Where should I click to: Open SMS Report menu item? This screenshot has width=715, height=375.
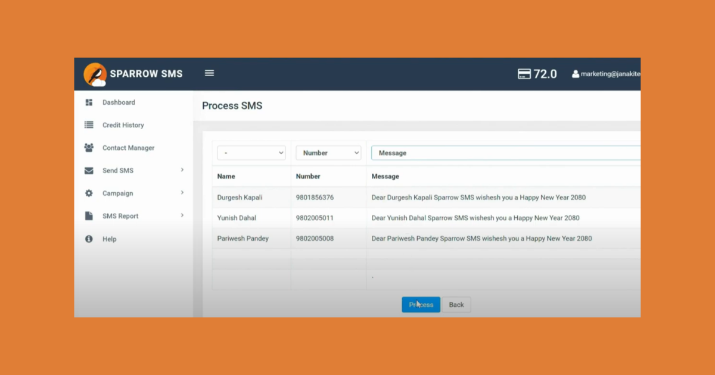coord(120,216)
